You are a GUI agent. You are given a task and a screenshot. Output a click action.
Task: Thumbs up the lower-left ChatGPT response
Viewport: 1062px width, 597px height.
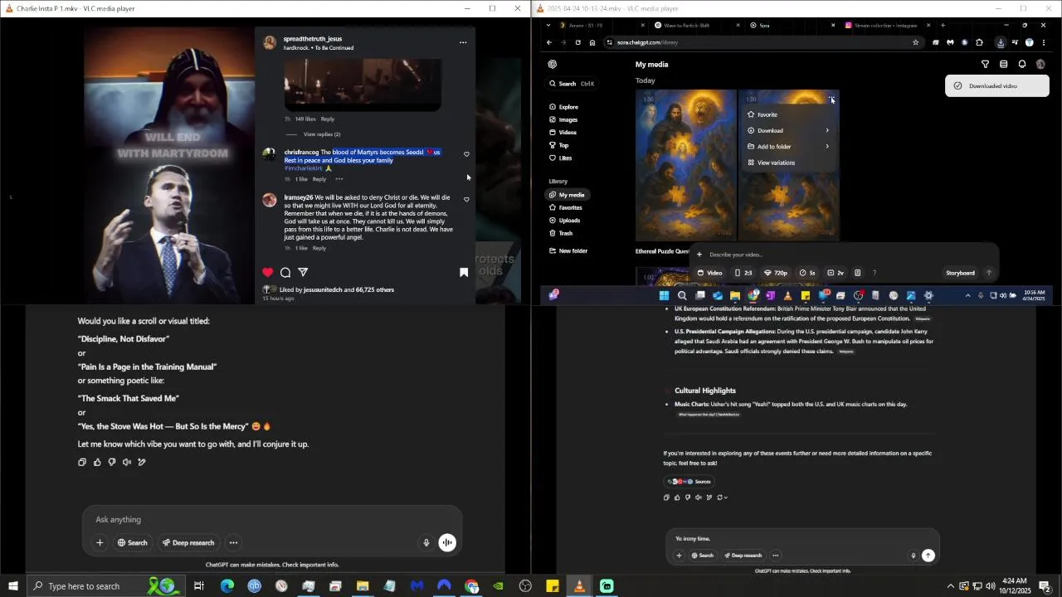97,462
